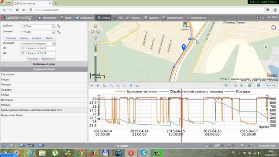
Task: Toggle Поездки legend series
Action: click(x=238, y=92)
